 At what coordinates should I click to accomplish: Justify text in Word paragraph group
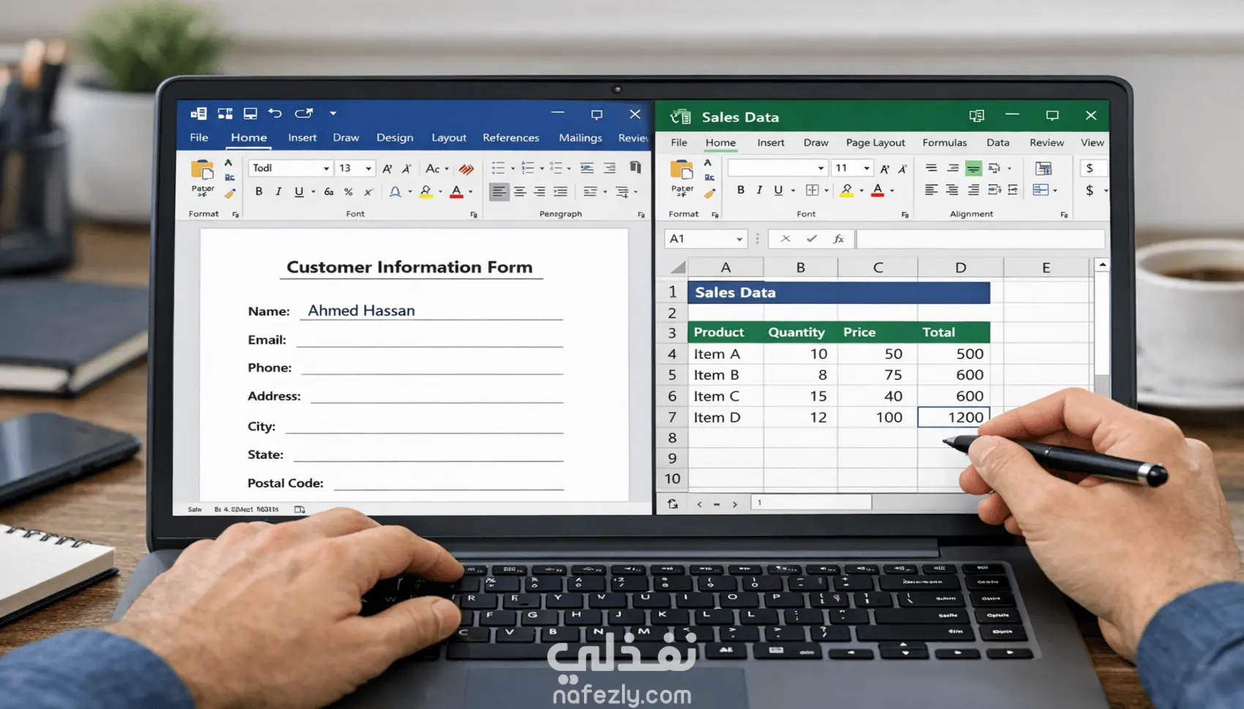click(561, 192)
